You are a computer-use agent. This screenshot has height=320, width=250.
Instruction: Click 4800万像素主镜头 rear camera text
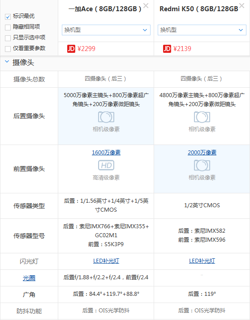pyautogui.click(x=202, y=100)
